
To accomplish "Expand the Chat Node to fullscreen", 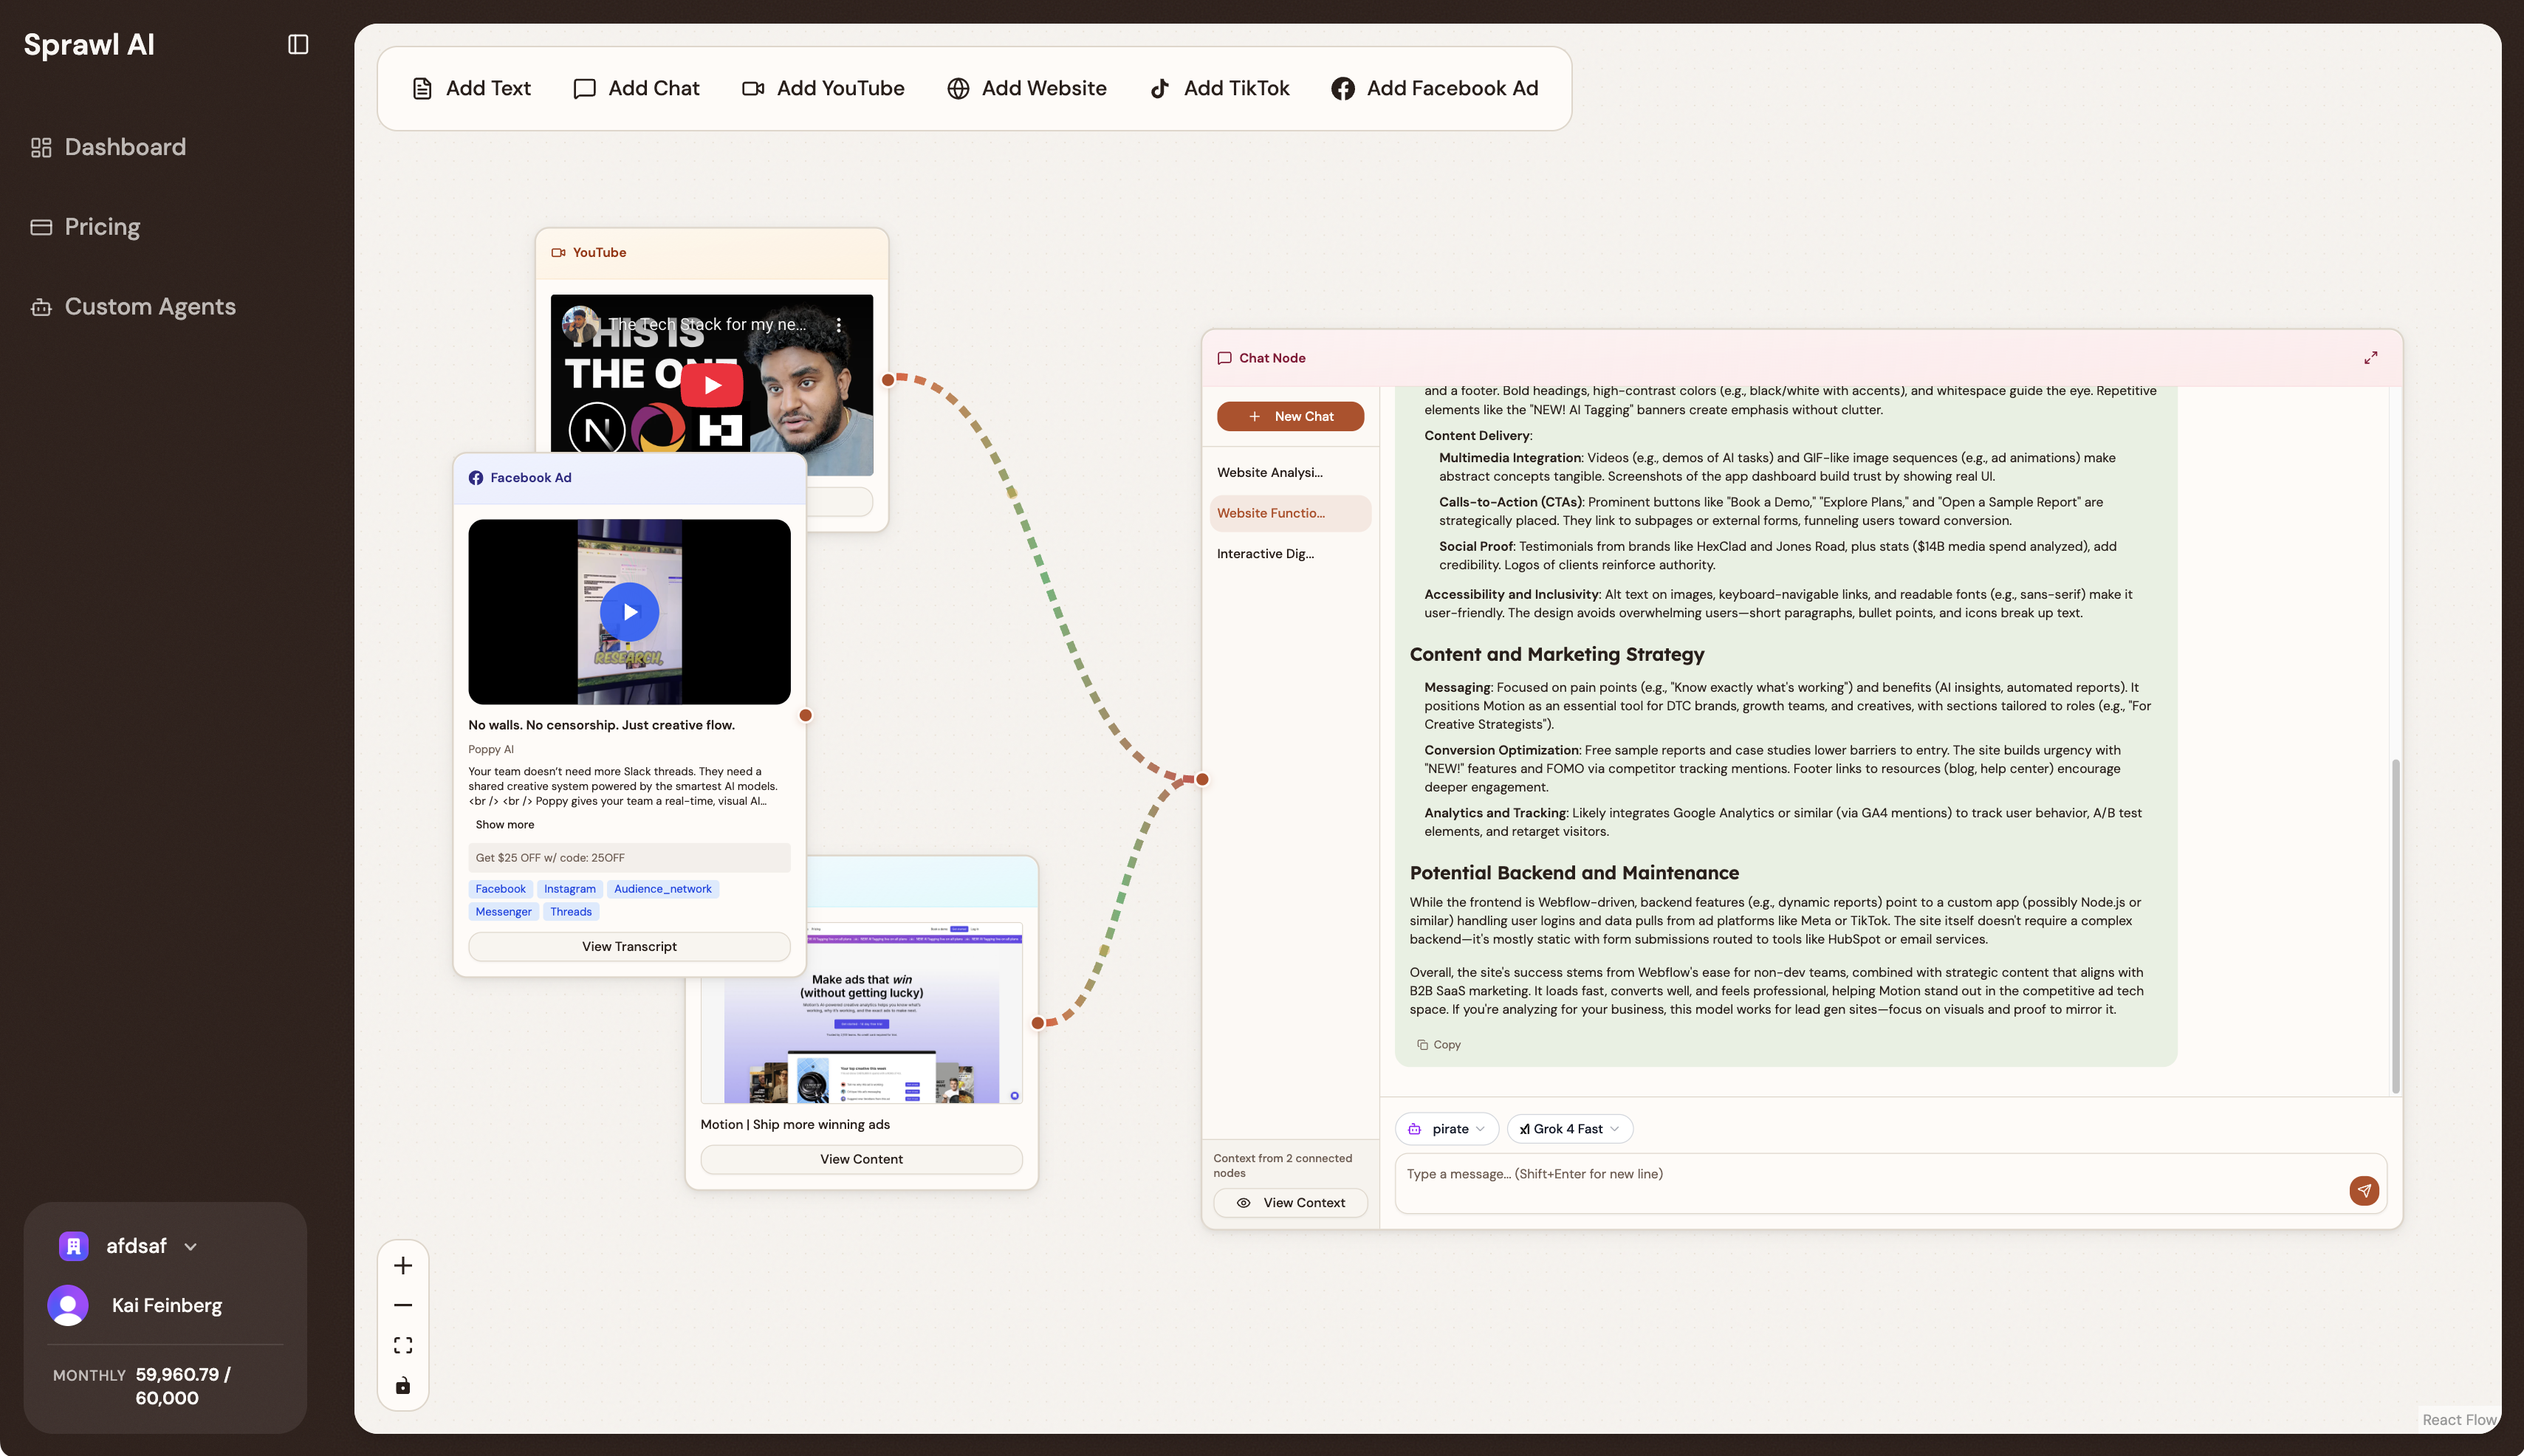I will point(2370,358).
